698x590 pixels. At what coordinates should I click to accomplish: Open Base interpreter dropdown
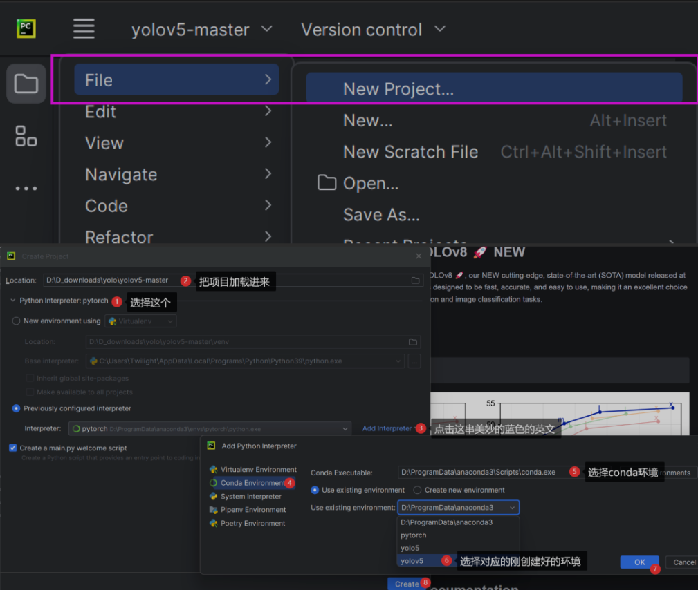(x=245, y=361)
